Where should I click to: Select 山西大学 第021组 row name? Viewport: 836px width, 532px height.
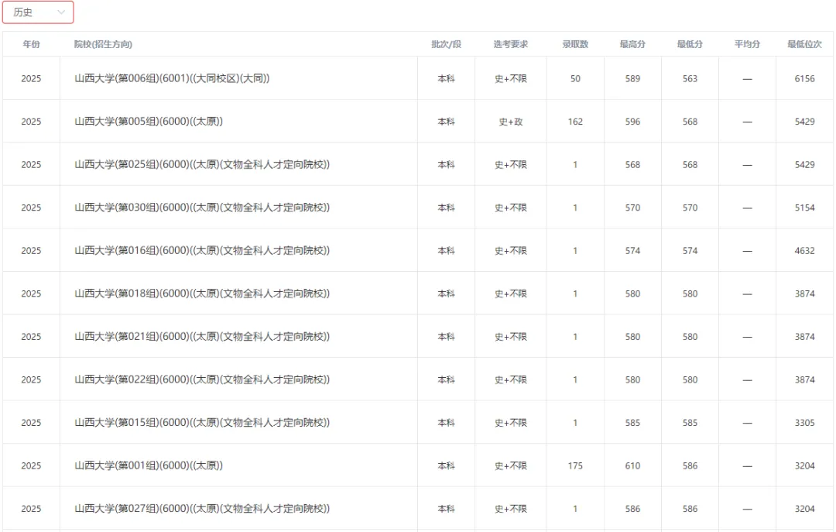202,337
